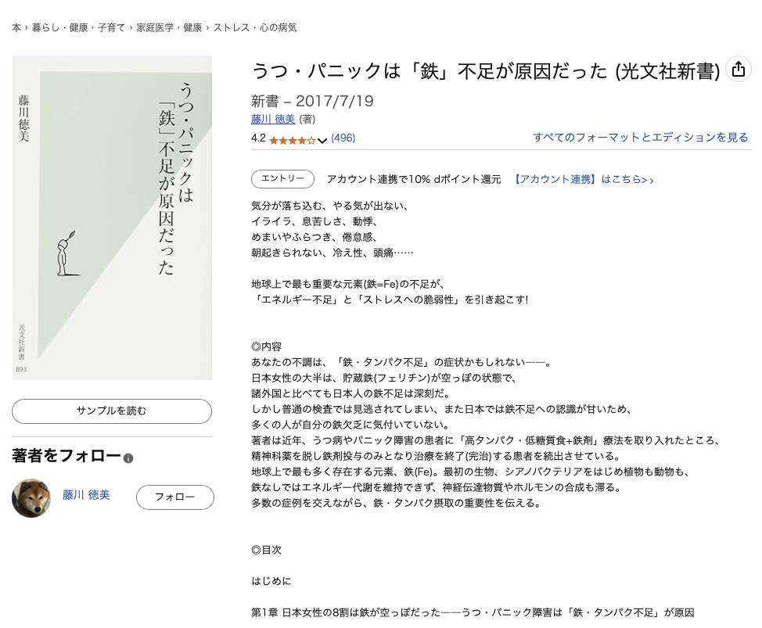
Task: View the 496 customer reviews
Action: 343,138
